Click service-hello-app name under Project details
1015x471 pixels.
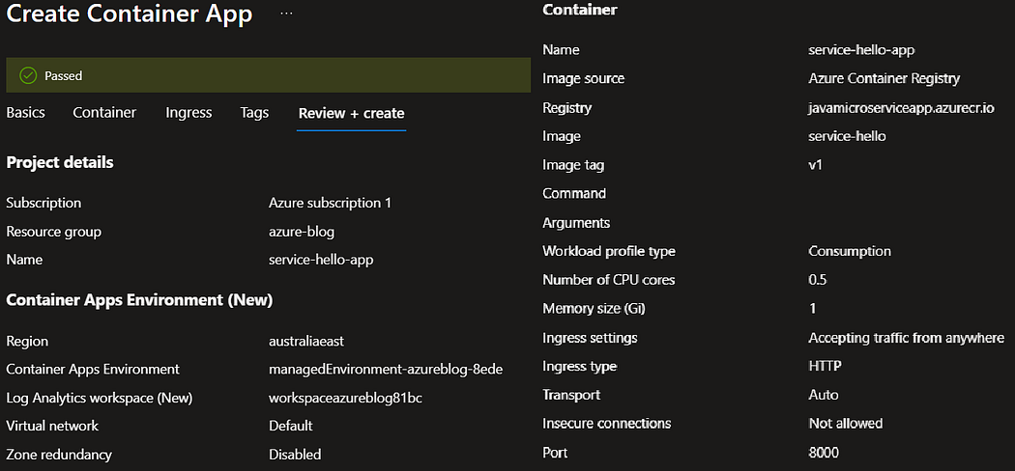321,260
